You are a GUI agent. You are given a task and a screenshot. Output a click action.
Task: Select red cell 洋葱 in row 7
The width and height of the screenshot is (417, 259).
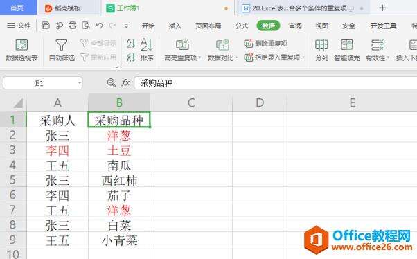[x=119, y=210]
